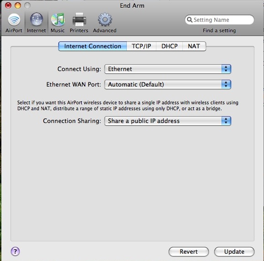Switch to the TCP/IP tab

tap(141, 46)
